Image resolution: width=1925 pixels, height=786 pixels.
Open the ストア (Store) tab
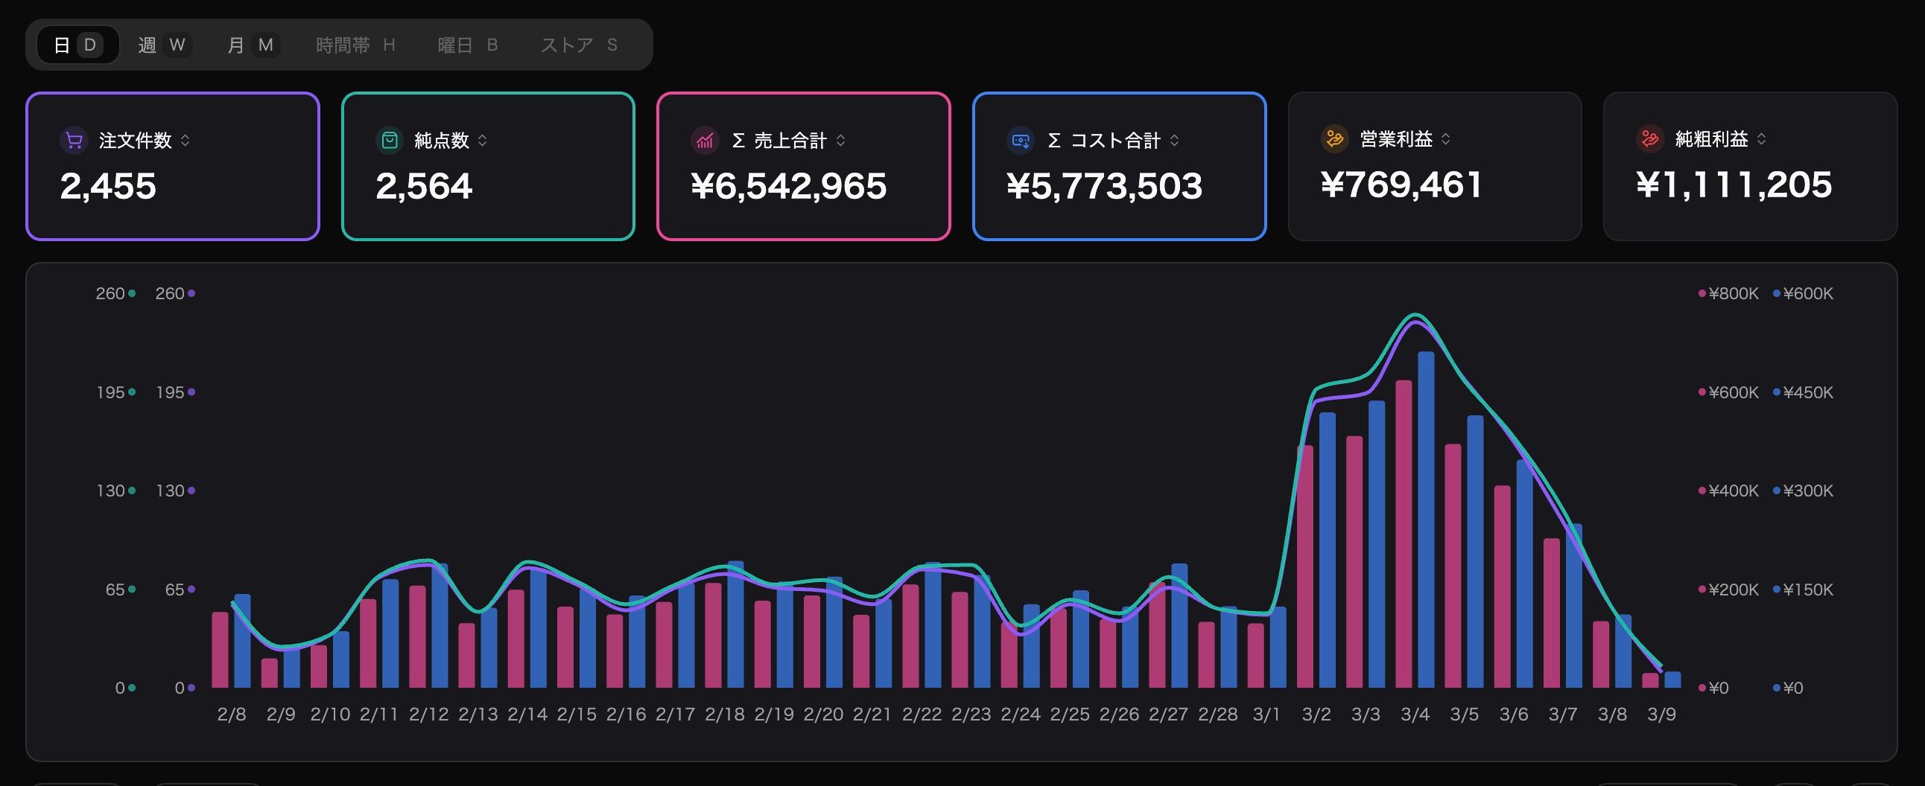(579, 45)
